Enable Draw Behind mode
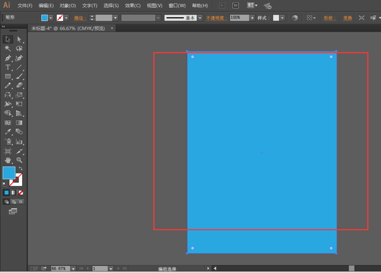 tap(13, 202)
